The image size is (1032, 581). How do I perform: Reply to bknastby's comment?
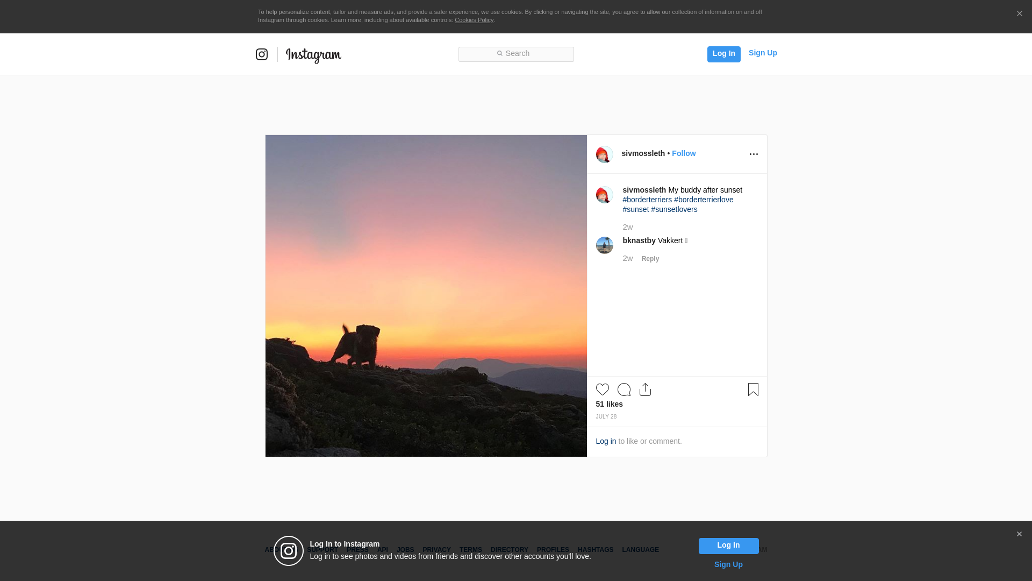pyautogui.click(x=650, y=259)
